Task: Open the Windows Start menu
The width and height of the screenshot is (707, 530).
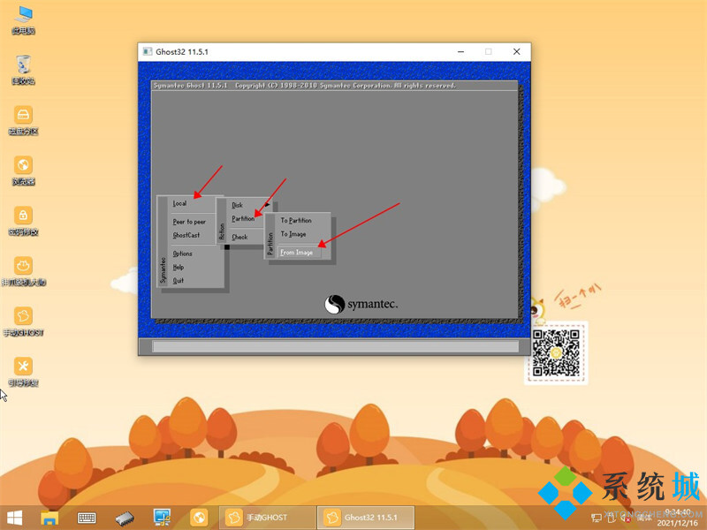Action: [x=14, y=518]
